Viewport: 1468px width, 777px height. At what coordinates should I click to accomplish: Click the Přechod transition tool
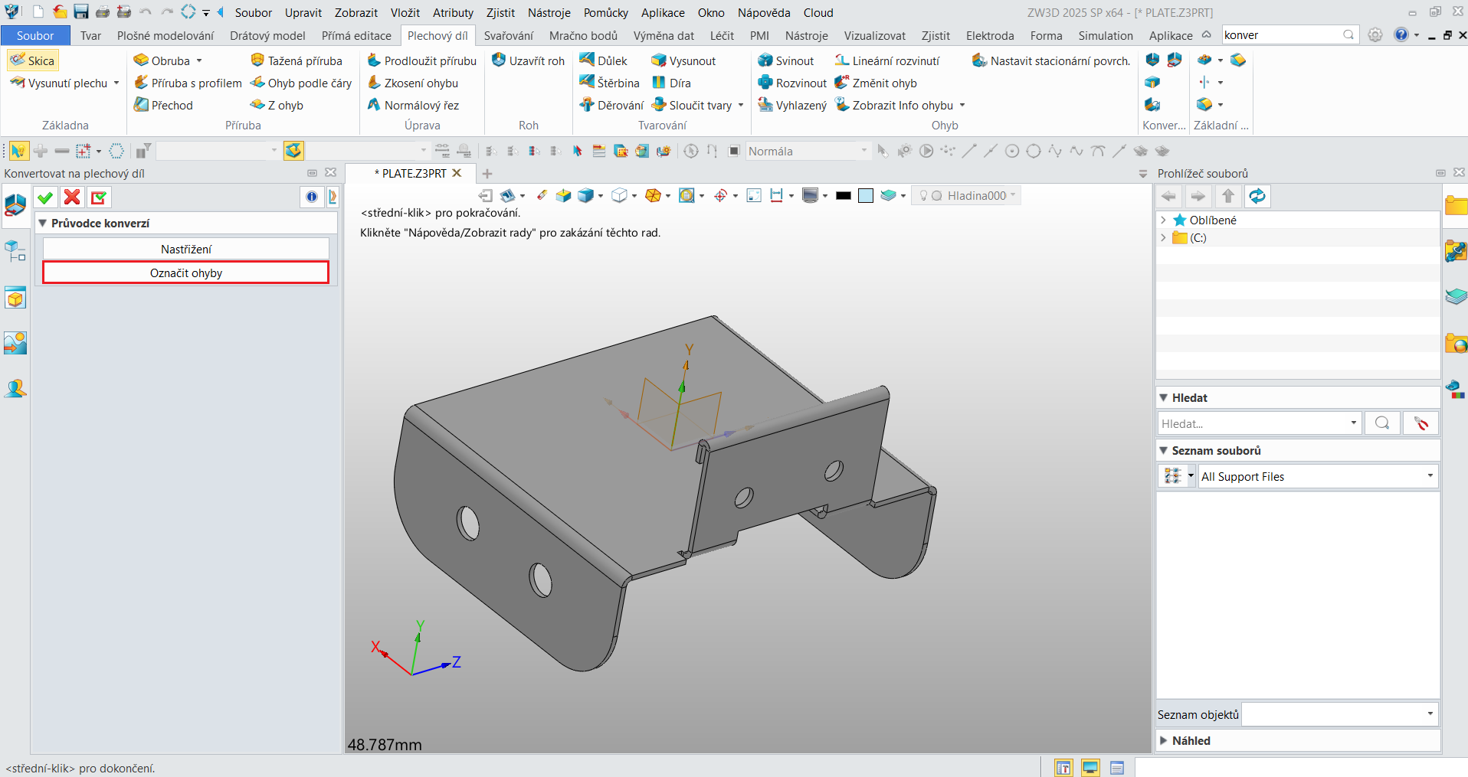[x=164, y=105]
